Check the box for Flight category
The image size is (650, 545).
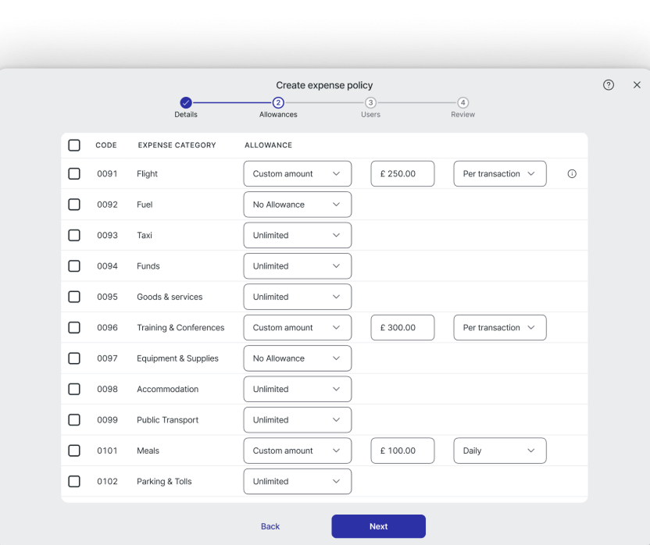click(x=74, y=174)
